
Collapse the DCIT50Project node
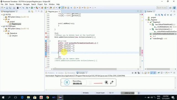coord(2,26)
